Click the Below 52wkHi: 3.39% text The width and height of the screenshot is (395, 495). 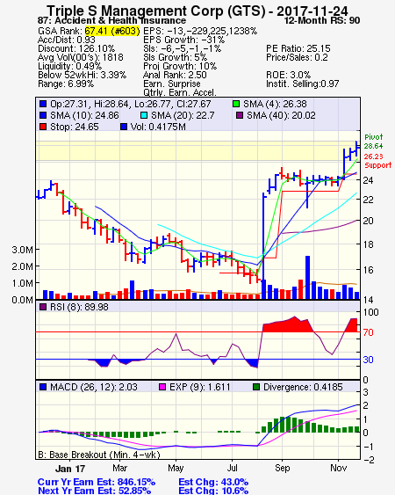tap(82, 75)
